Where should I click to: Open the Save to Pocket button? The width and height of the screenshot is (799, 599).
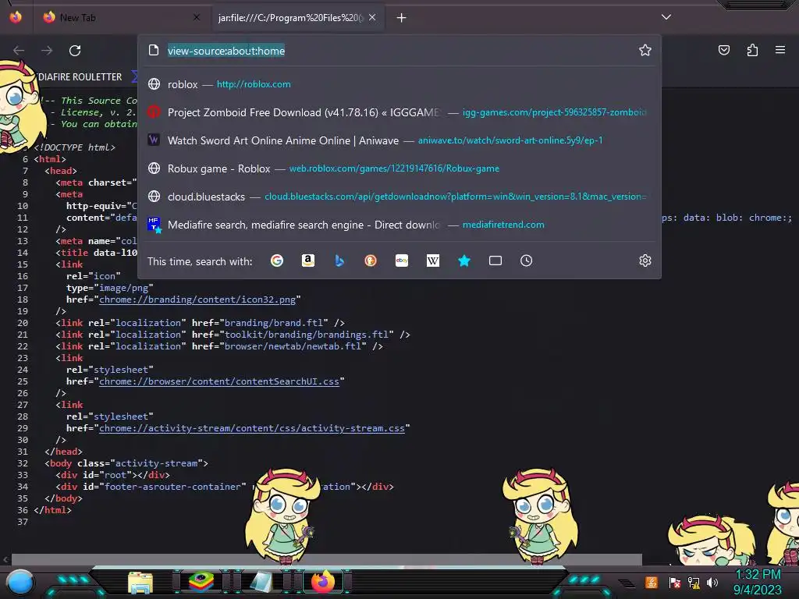coord(724,50)
